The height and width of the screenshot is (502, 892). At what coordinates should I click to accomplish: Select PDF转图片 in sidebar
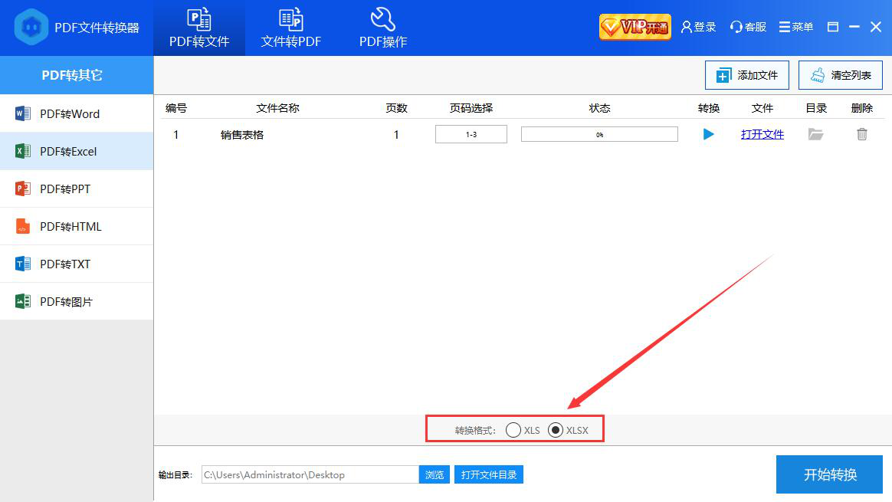[x=77, y=302]
